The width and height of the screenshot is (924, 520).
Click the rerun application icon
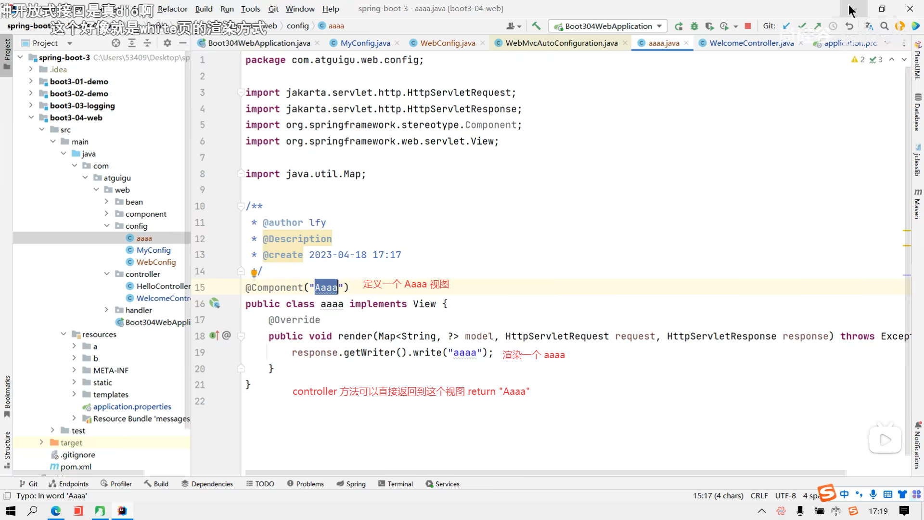tap(679, 26)
